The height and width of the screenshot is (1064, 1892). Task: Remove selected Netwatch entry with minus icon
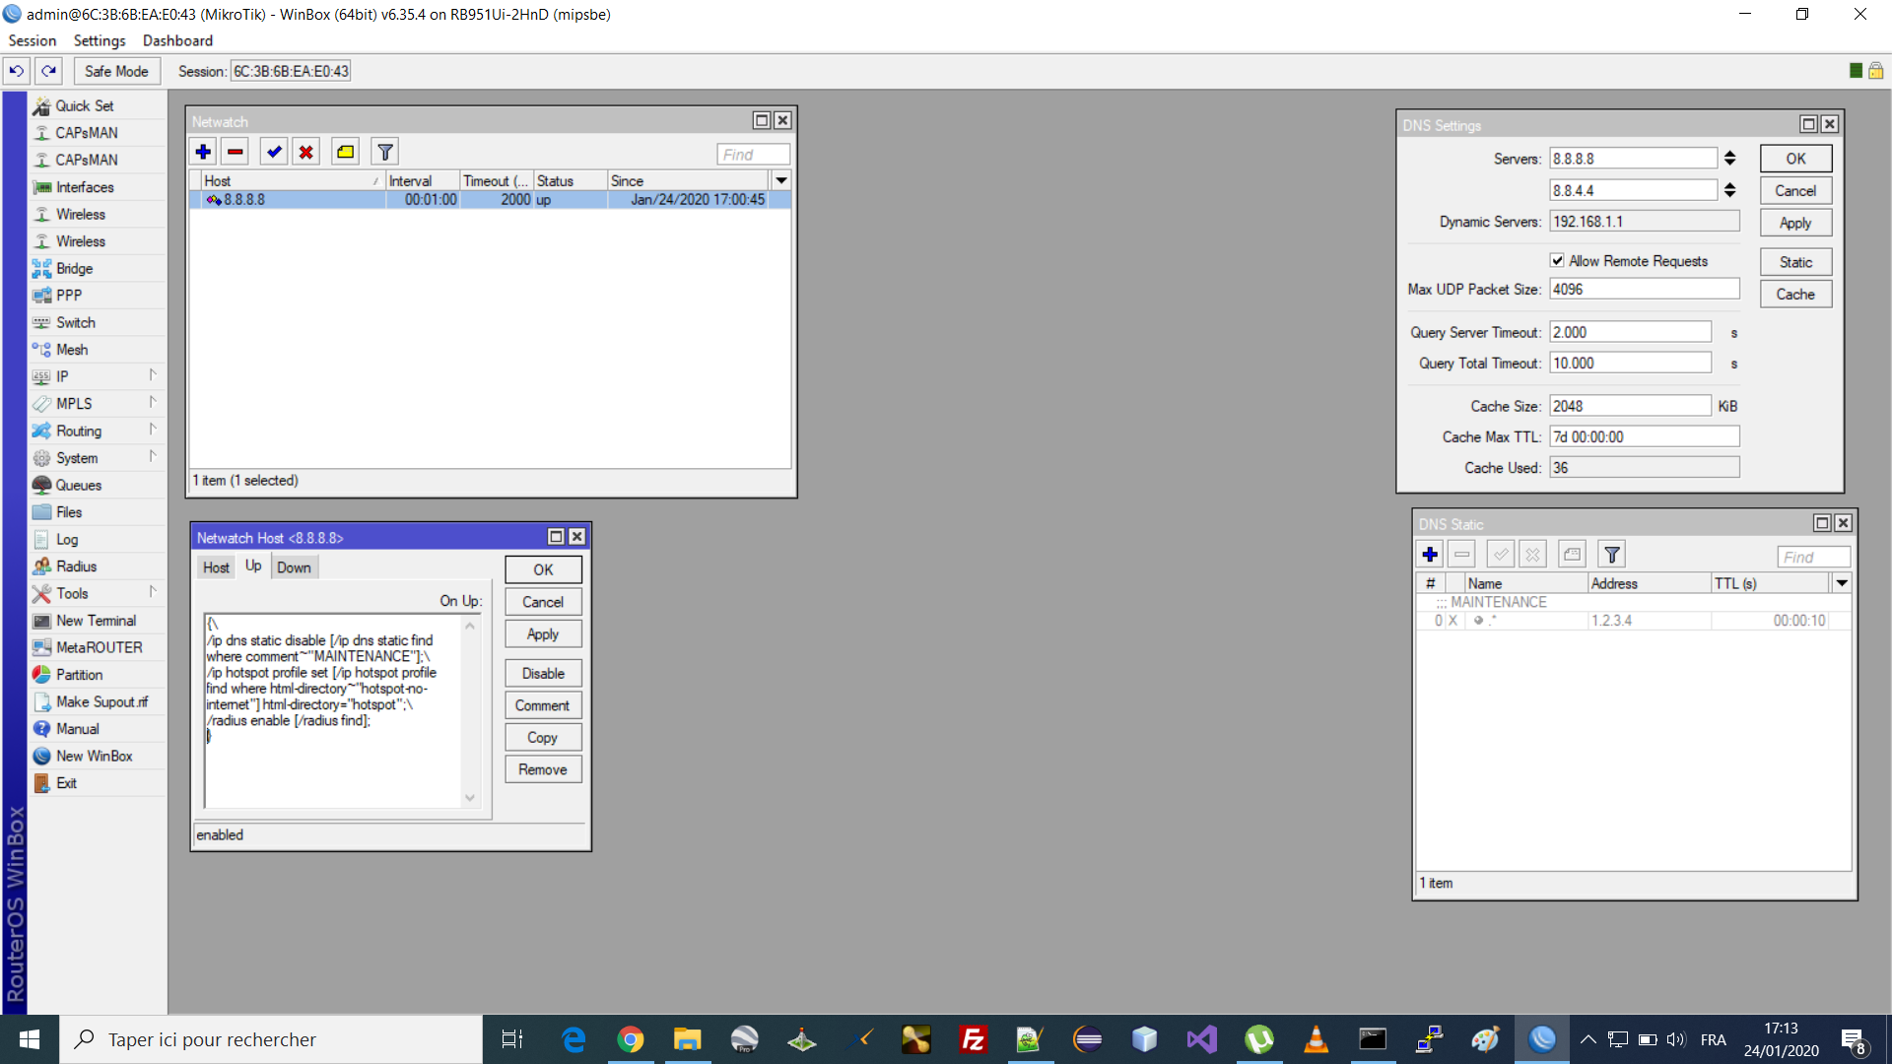(235, 152)
